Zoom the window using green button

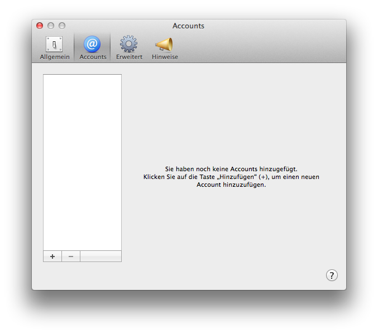point(62,26)
